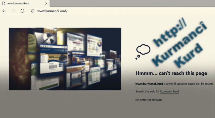Reload the page with the refresh icon

coord(22,11)
